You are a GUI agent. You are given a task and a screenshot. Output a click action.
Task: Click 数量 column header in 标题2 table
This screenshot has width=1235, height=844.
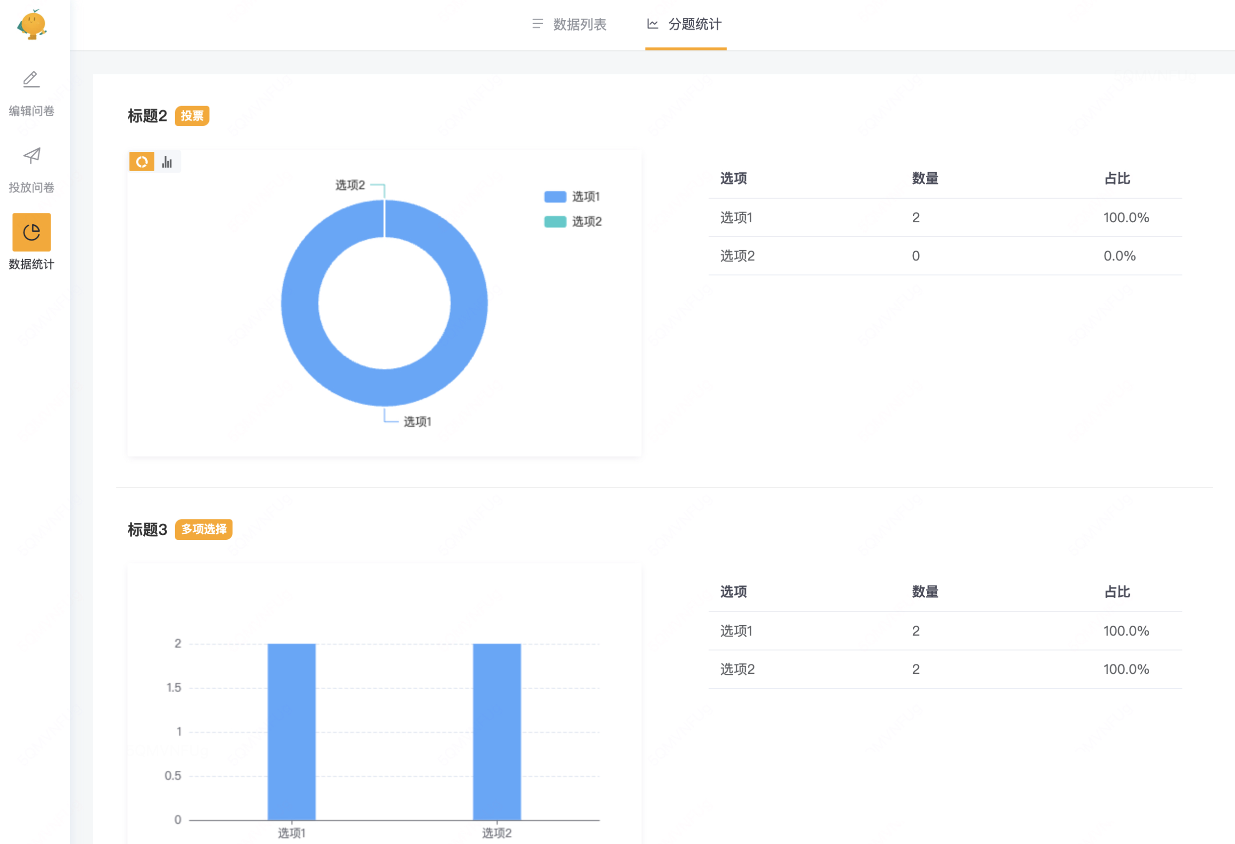(x=925, y=178)
